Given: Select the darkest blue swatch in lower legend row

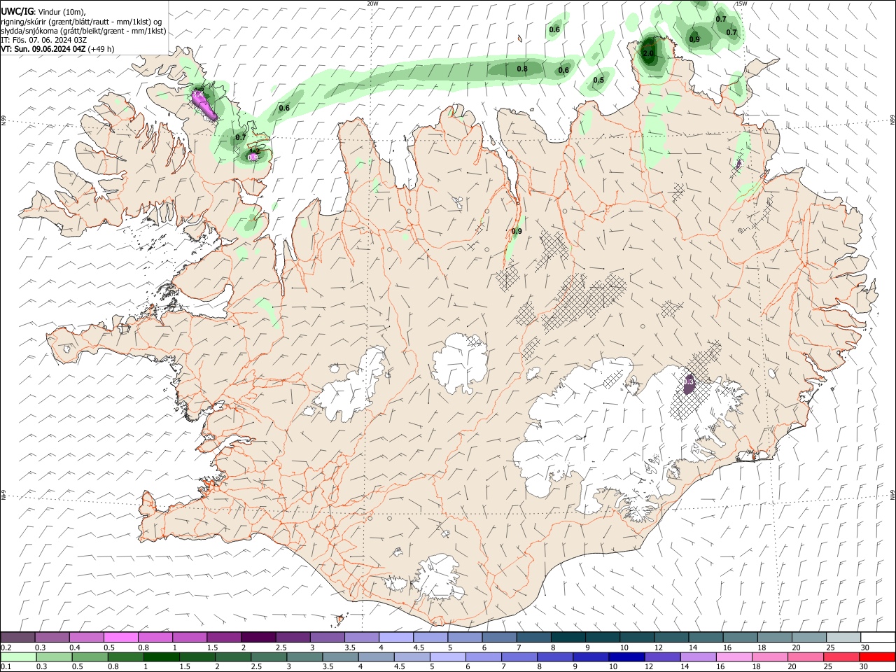Looking at the screenshot, I should [x=626, y=657].
